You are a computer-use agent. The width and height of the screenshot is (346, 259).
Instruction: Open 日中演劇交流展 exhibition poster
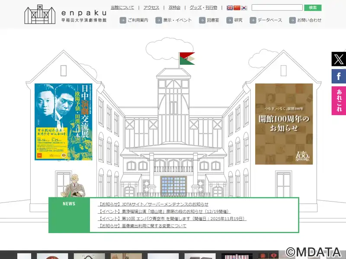[x=64, y=122]
